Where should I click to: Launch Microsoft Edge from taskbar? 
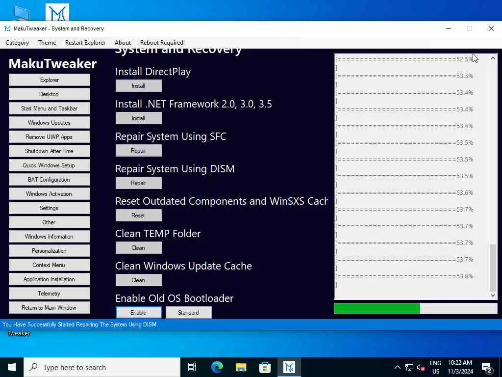pyautogui.click(x=217, y=367)
